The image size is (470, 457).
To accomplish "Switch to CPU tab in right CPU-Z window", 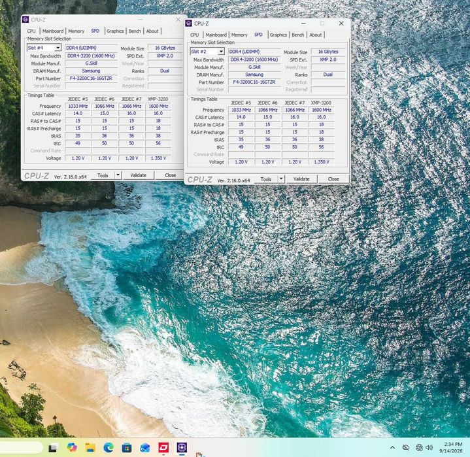I will [x=195, y=35].
